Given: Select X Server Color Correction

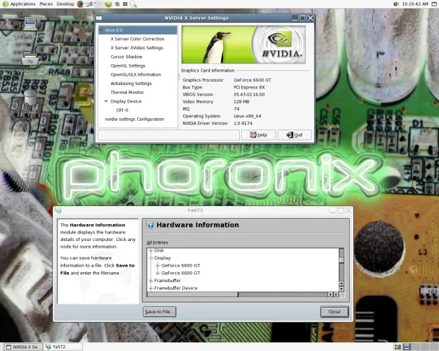Looking at the screenshot, I should pos(138,39).
